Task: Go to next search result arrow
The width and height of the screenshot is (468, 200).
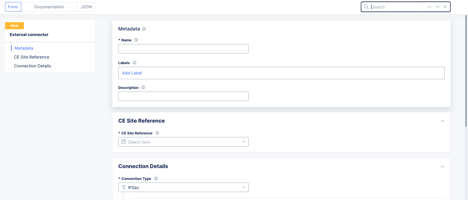Action: click(437, 7)
